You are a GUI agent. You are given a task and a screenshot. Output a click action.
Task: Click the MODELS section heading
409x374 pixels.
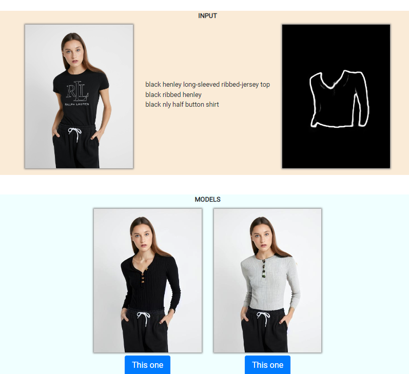click(x=207, y=200)
